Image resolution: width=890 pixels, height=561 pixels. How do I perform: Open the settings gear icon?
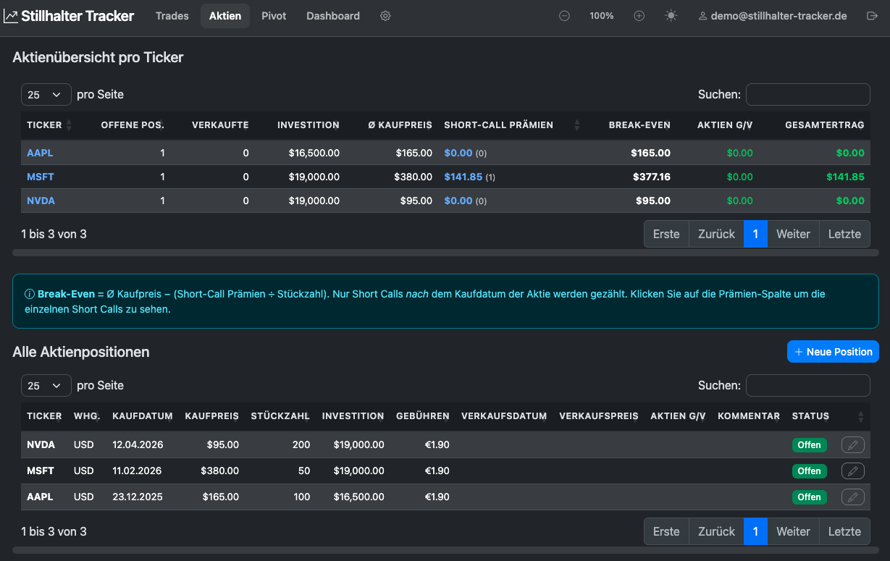click(x=385, y=16)
